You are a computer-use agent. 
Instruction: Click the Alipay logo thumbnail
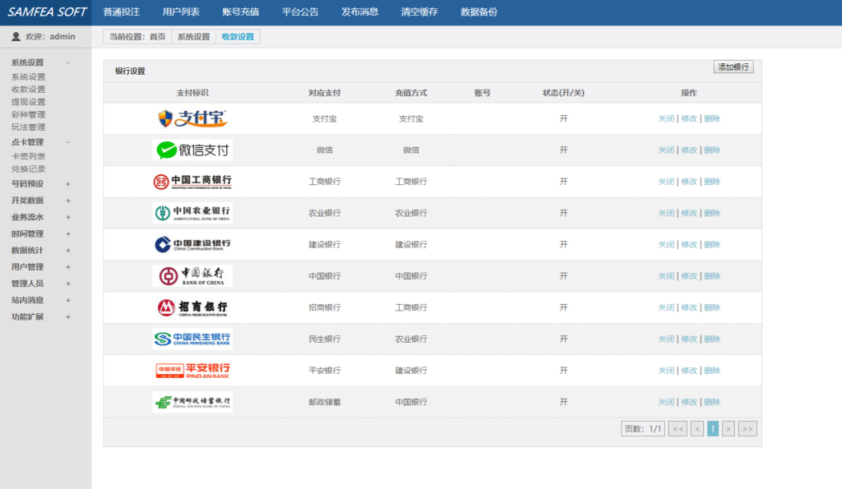pos(192,118)
